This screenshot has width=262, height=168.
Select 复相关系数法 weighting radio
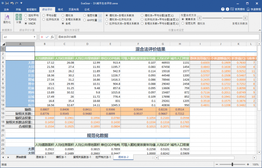click(71, 19)
